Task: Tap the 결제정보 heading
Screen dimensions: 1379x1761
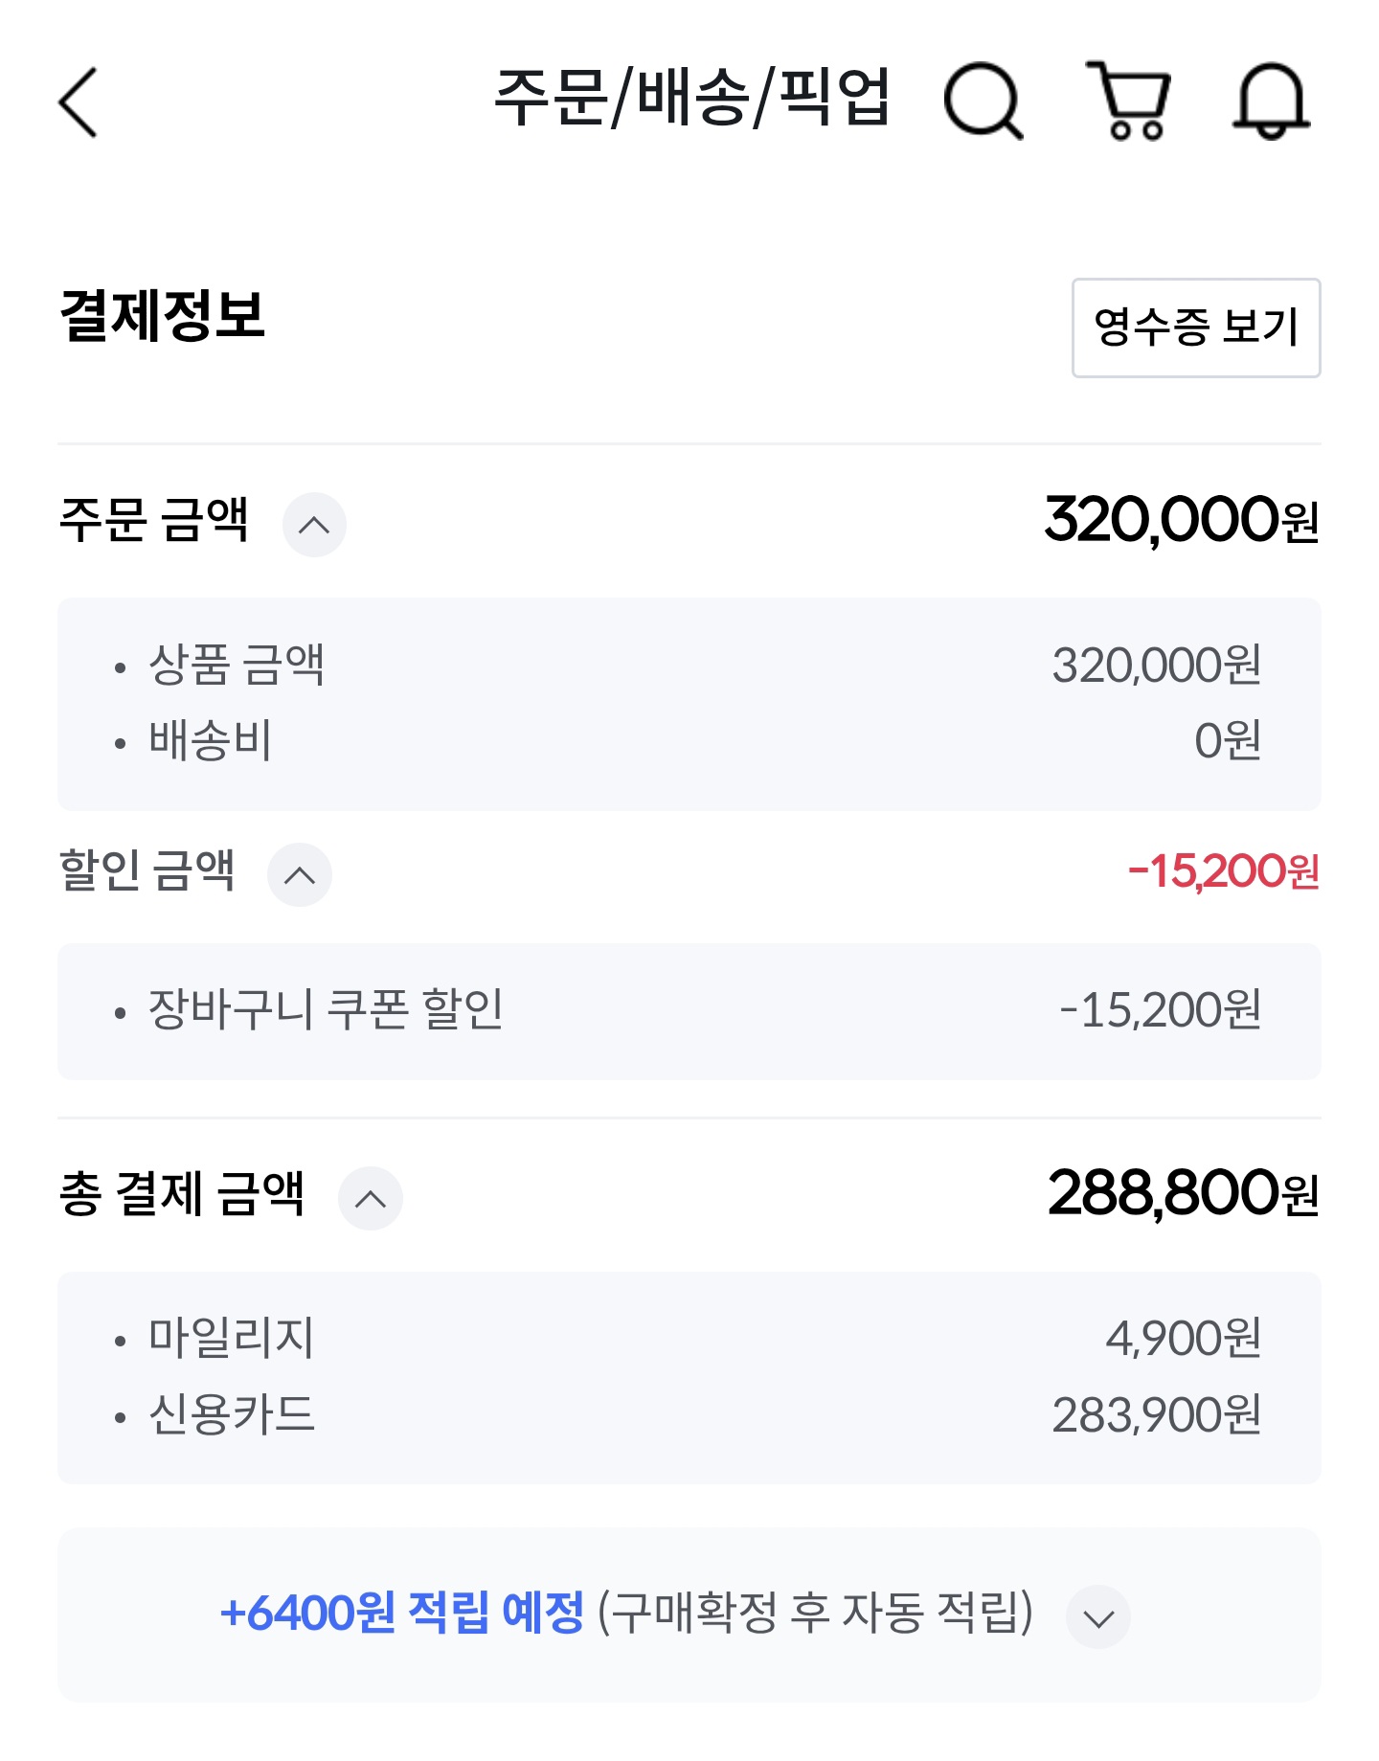Action: pyautogui.click(x=162, y=315)
